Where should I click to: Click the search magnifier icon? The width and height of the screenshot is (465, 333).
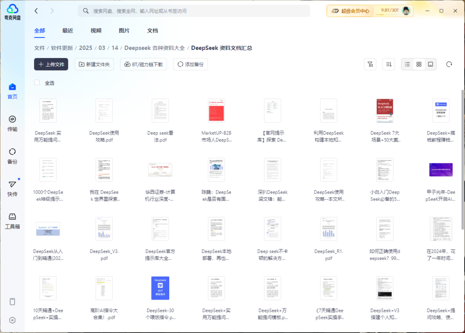(86, 11)
